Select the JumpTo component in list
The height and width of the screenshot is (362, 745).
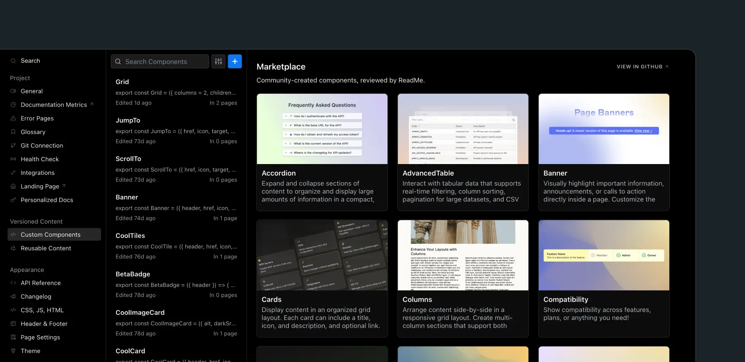(x=176, y=131)
